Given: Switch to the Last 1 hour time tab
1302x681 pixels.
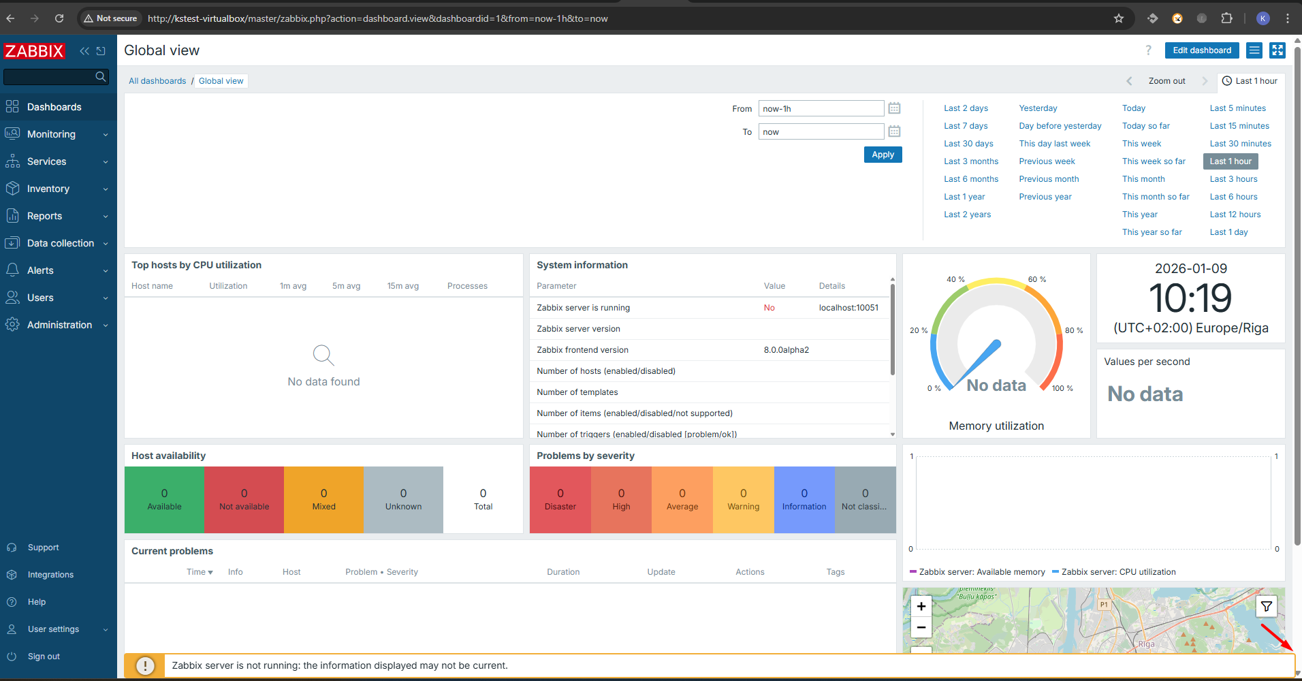Looking at the screenshot, I should (x=1250, y=81).
